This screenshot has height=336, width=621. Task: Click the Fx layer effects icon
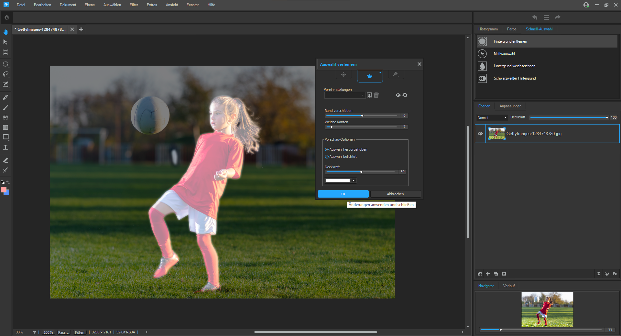[615, 274]
